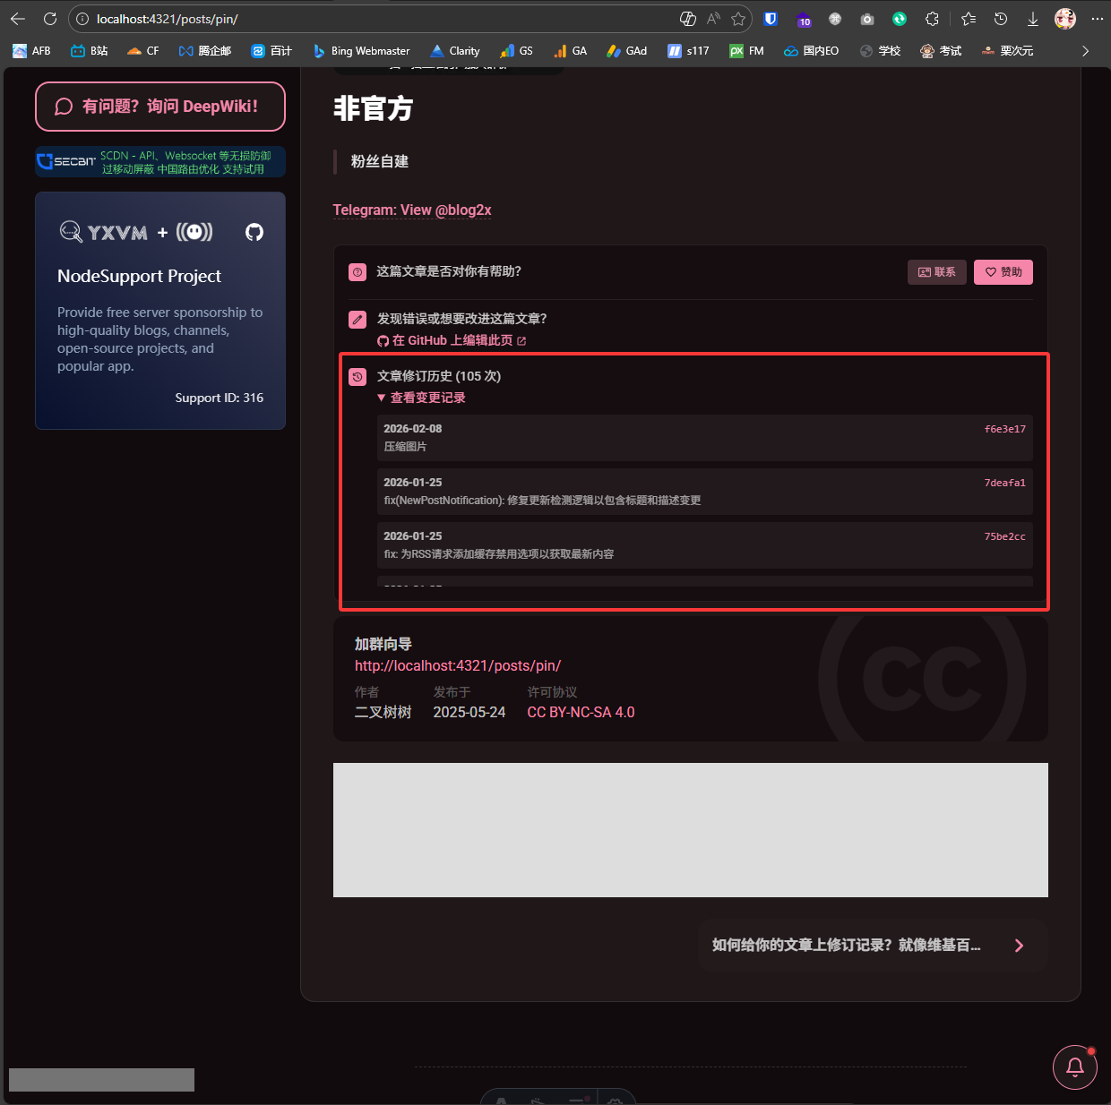Open commit hash f6e3e17
1111x1105 pixels.
coord(1004,429)
